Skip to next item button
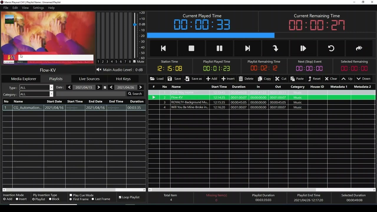 (x=247, y=48)
